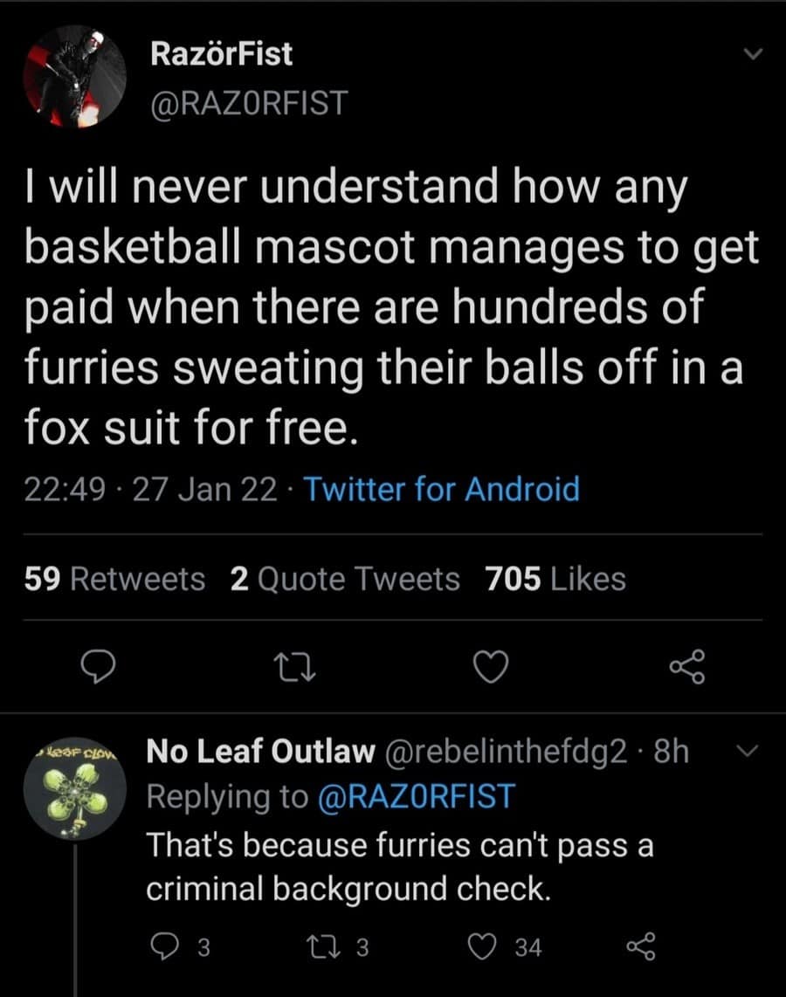
Task: Click the 22:49 · 27 Jan 22 timestamp
Action: tap(150, 490)
